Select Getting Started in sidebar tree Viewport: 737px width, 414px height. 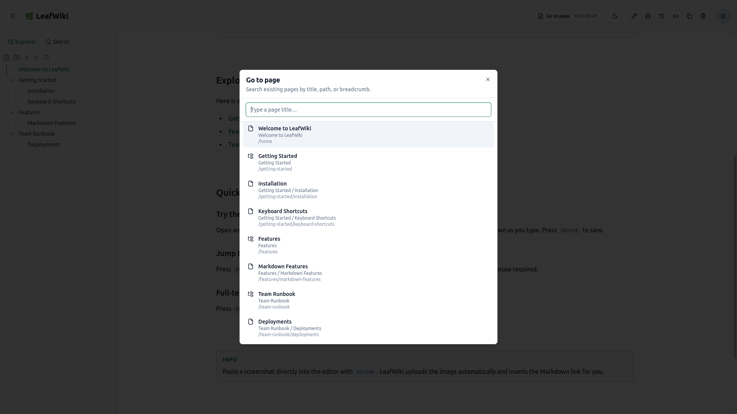[x=37, y=80]
